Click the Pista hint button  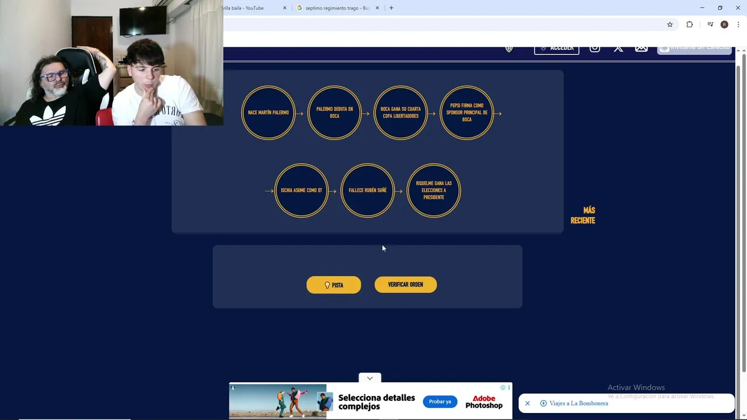pyautogui.click(x=334, y=285)
